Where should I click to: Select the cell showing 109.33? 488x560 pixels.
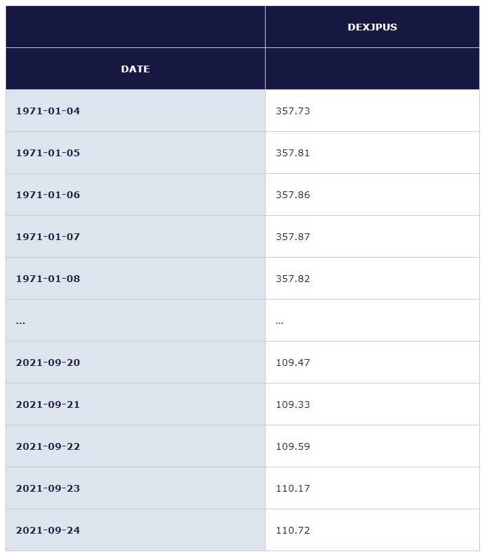click(x=293, y=404)
